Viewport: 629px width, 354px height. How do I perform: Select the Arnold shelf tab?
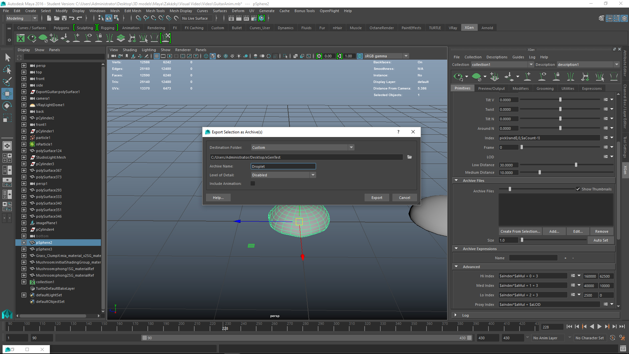[487, 28]
